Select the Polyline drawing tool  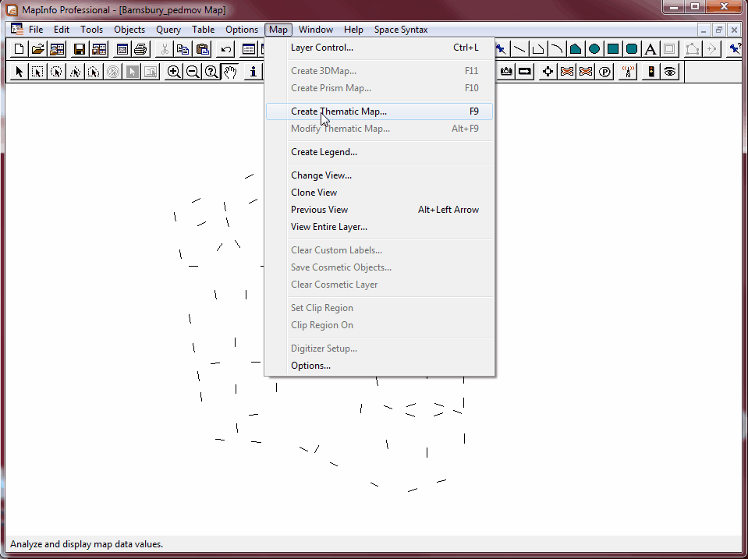538,48
